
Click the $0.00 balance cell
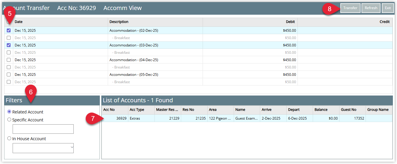coord(326,118)
